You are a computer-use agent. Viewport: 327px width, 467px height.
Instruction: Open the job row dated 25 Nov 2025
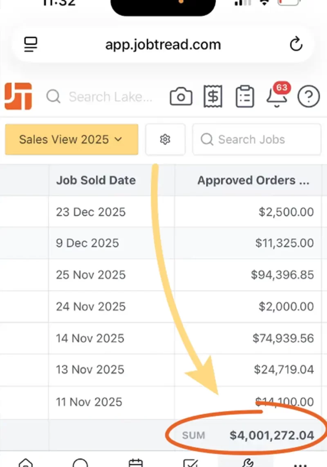click(163, 275)
